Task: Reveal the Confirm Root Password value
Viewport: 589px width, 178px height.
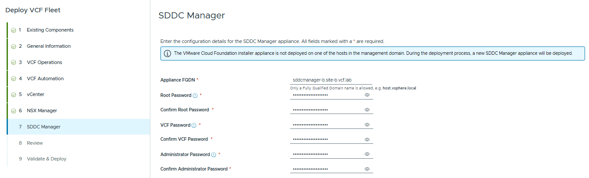Action: click(x=367, y=110)
